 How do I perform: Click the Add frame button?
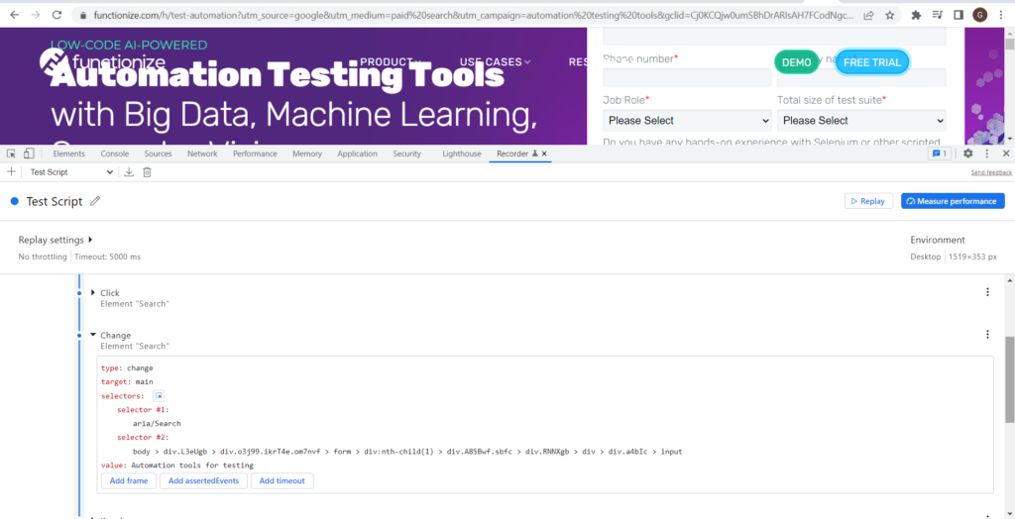click(x=129, y=480)
